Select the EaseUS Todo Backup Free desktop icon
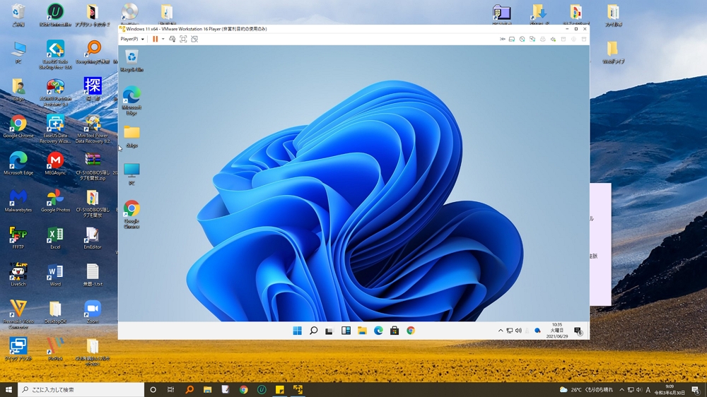707x397 pixels. pyautogui.click(x=55, y=55)
